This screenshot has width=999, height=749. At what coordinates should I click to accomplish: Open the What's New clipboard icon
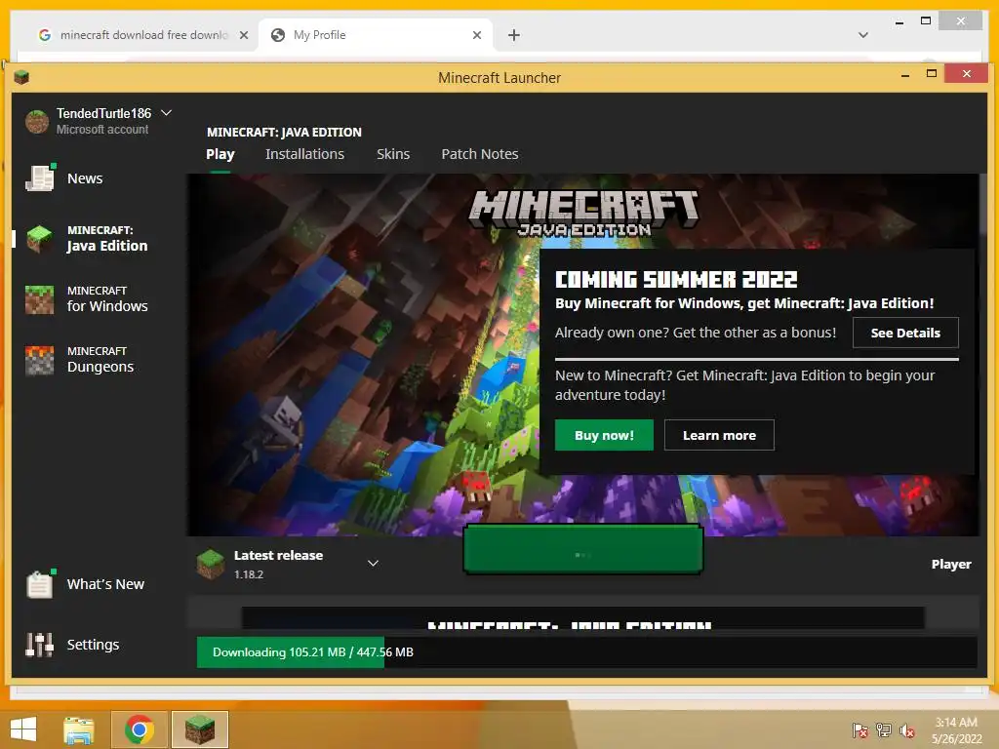point(40,583)
